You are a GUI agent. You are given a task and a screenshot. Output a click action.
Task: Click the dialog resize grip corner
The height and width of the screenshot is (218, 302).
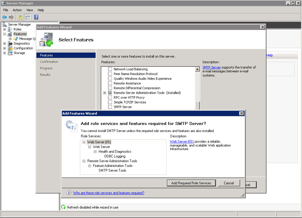click(243, 195)
